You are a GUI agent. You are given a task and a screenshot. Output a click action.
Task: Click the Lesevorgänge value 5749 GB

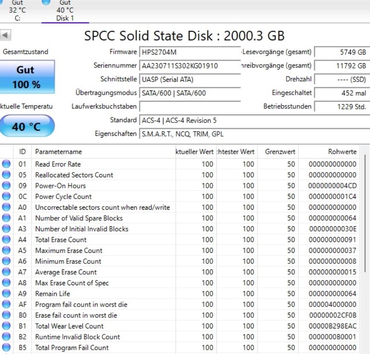342,52
